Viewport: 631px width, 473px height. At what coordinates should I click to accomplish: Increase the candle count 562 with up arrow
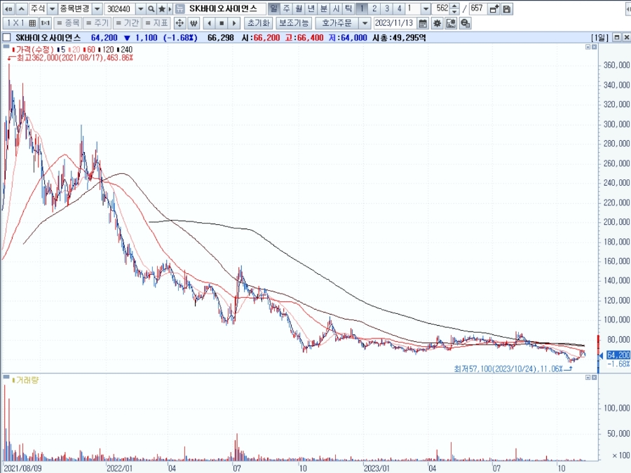click(x=454, y=6)
